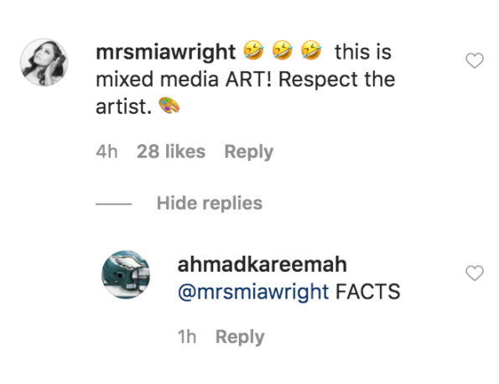Viewport: 499px width, 384px height.
Task: Click the artist palette emoji
Action: [x=169, y=106]
